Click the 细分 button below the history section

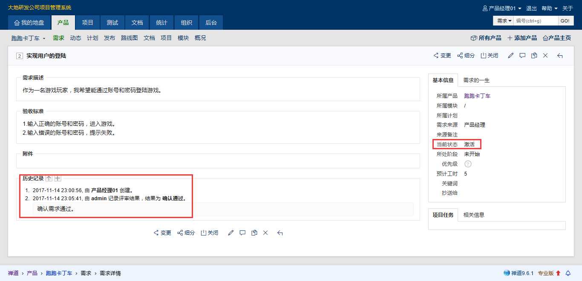186,233
